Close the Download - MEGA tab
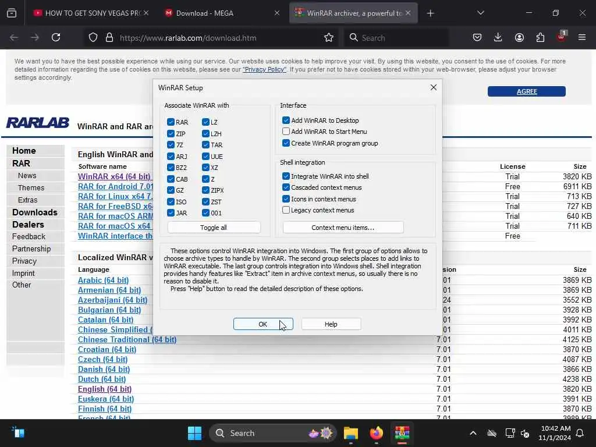Screen dimensions: 596x447 coord(277,13)
